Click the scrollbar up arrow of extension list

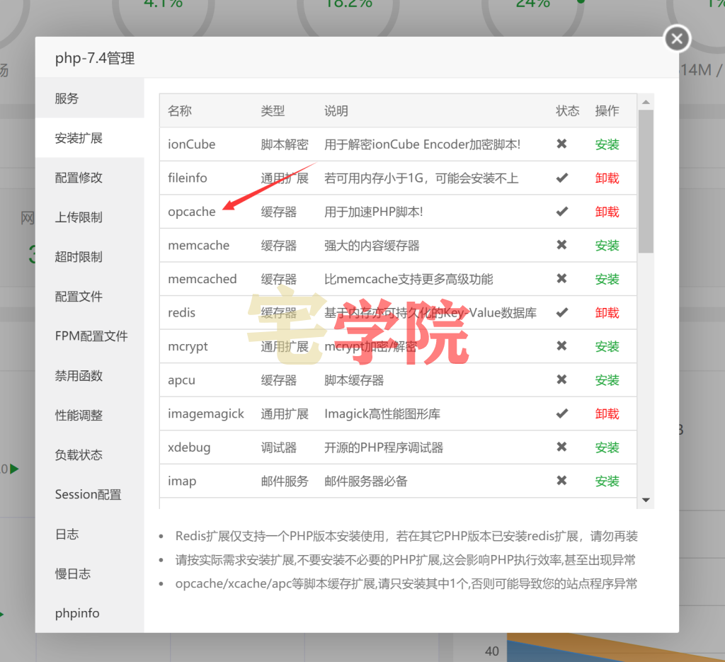pos(646,102)
